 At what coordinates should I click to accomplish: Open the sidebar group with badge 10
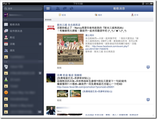(23, 112)
